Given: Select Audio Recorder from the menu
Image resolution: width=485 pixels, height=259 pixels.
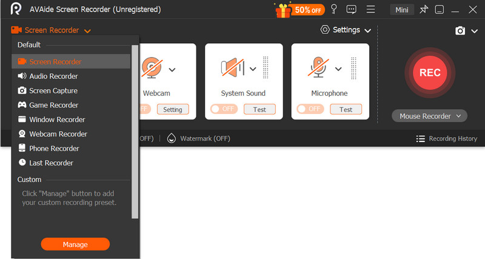Looking at the screenshot, I should [53, 76].
